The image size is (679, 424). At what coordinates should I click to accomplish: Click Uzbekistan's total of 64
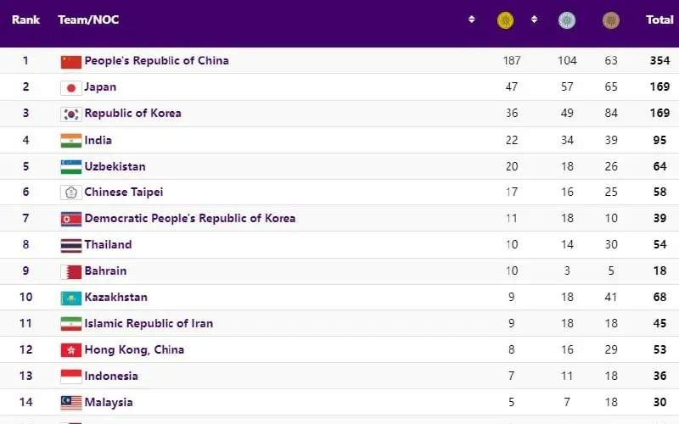point(659,166)
